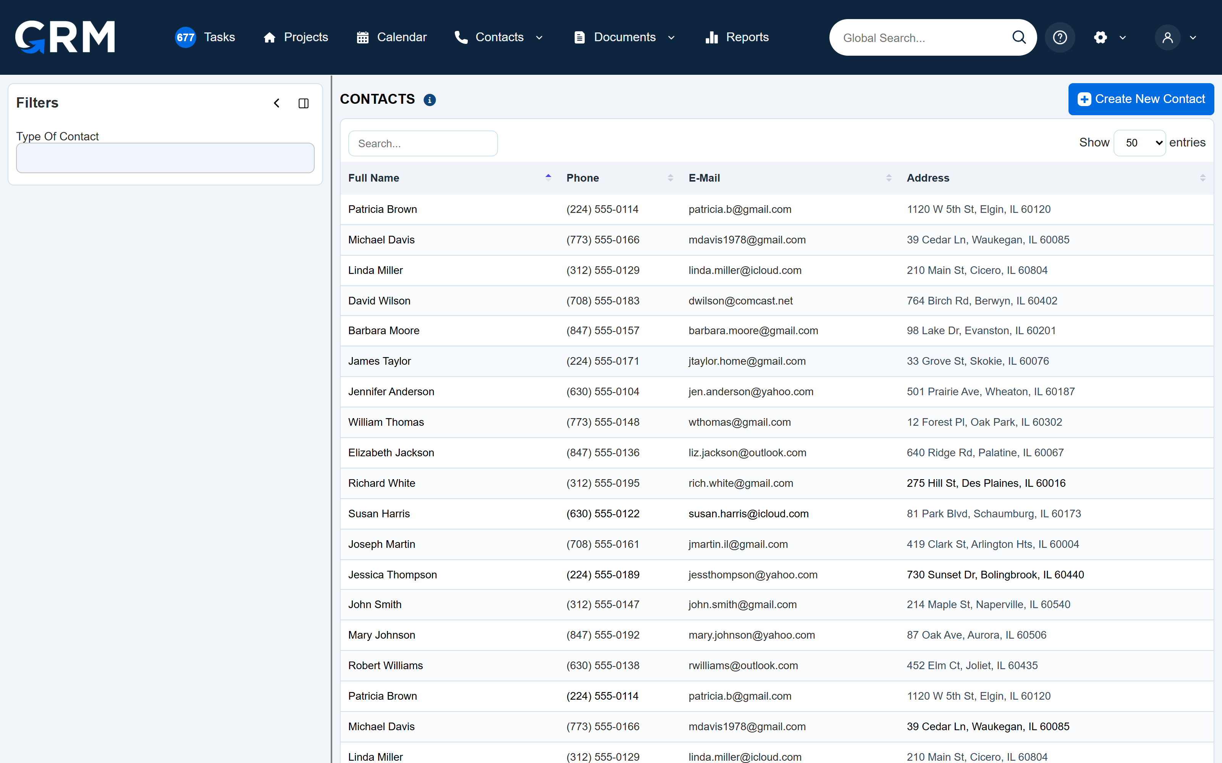Sort by Full Name column arrow
The image size is (1222, 763).
click(x=548, y=178)
